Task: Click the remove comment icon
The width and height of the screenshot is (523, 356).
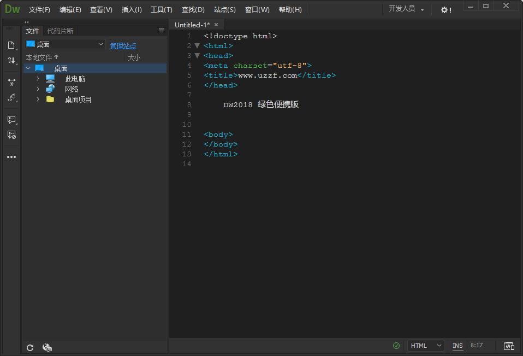Action: 11,135
